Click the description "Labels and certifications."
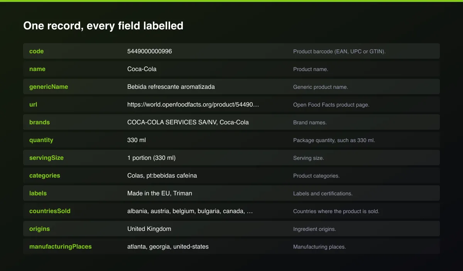The image size is (463, 271). [x=323, y=193]
